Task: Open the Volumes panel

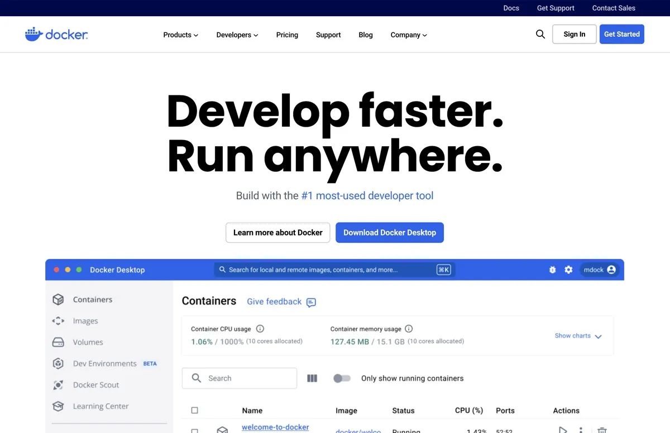Action: tap(88, 342)
